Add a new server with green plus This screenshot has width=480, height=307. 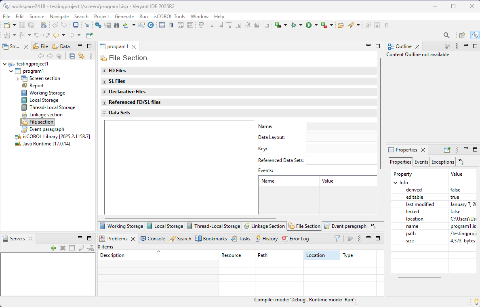[53, 248]
